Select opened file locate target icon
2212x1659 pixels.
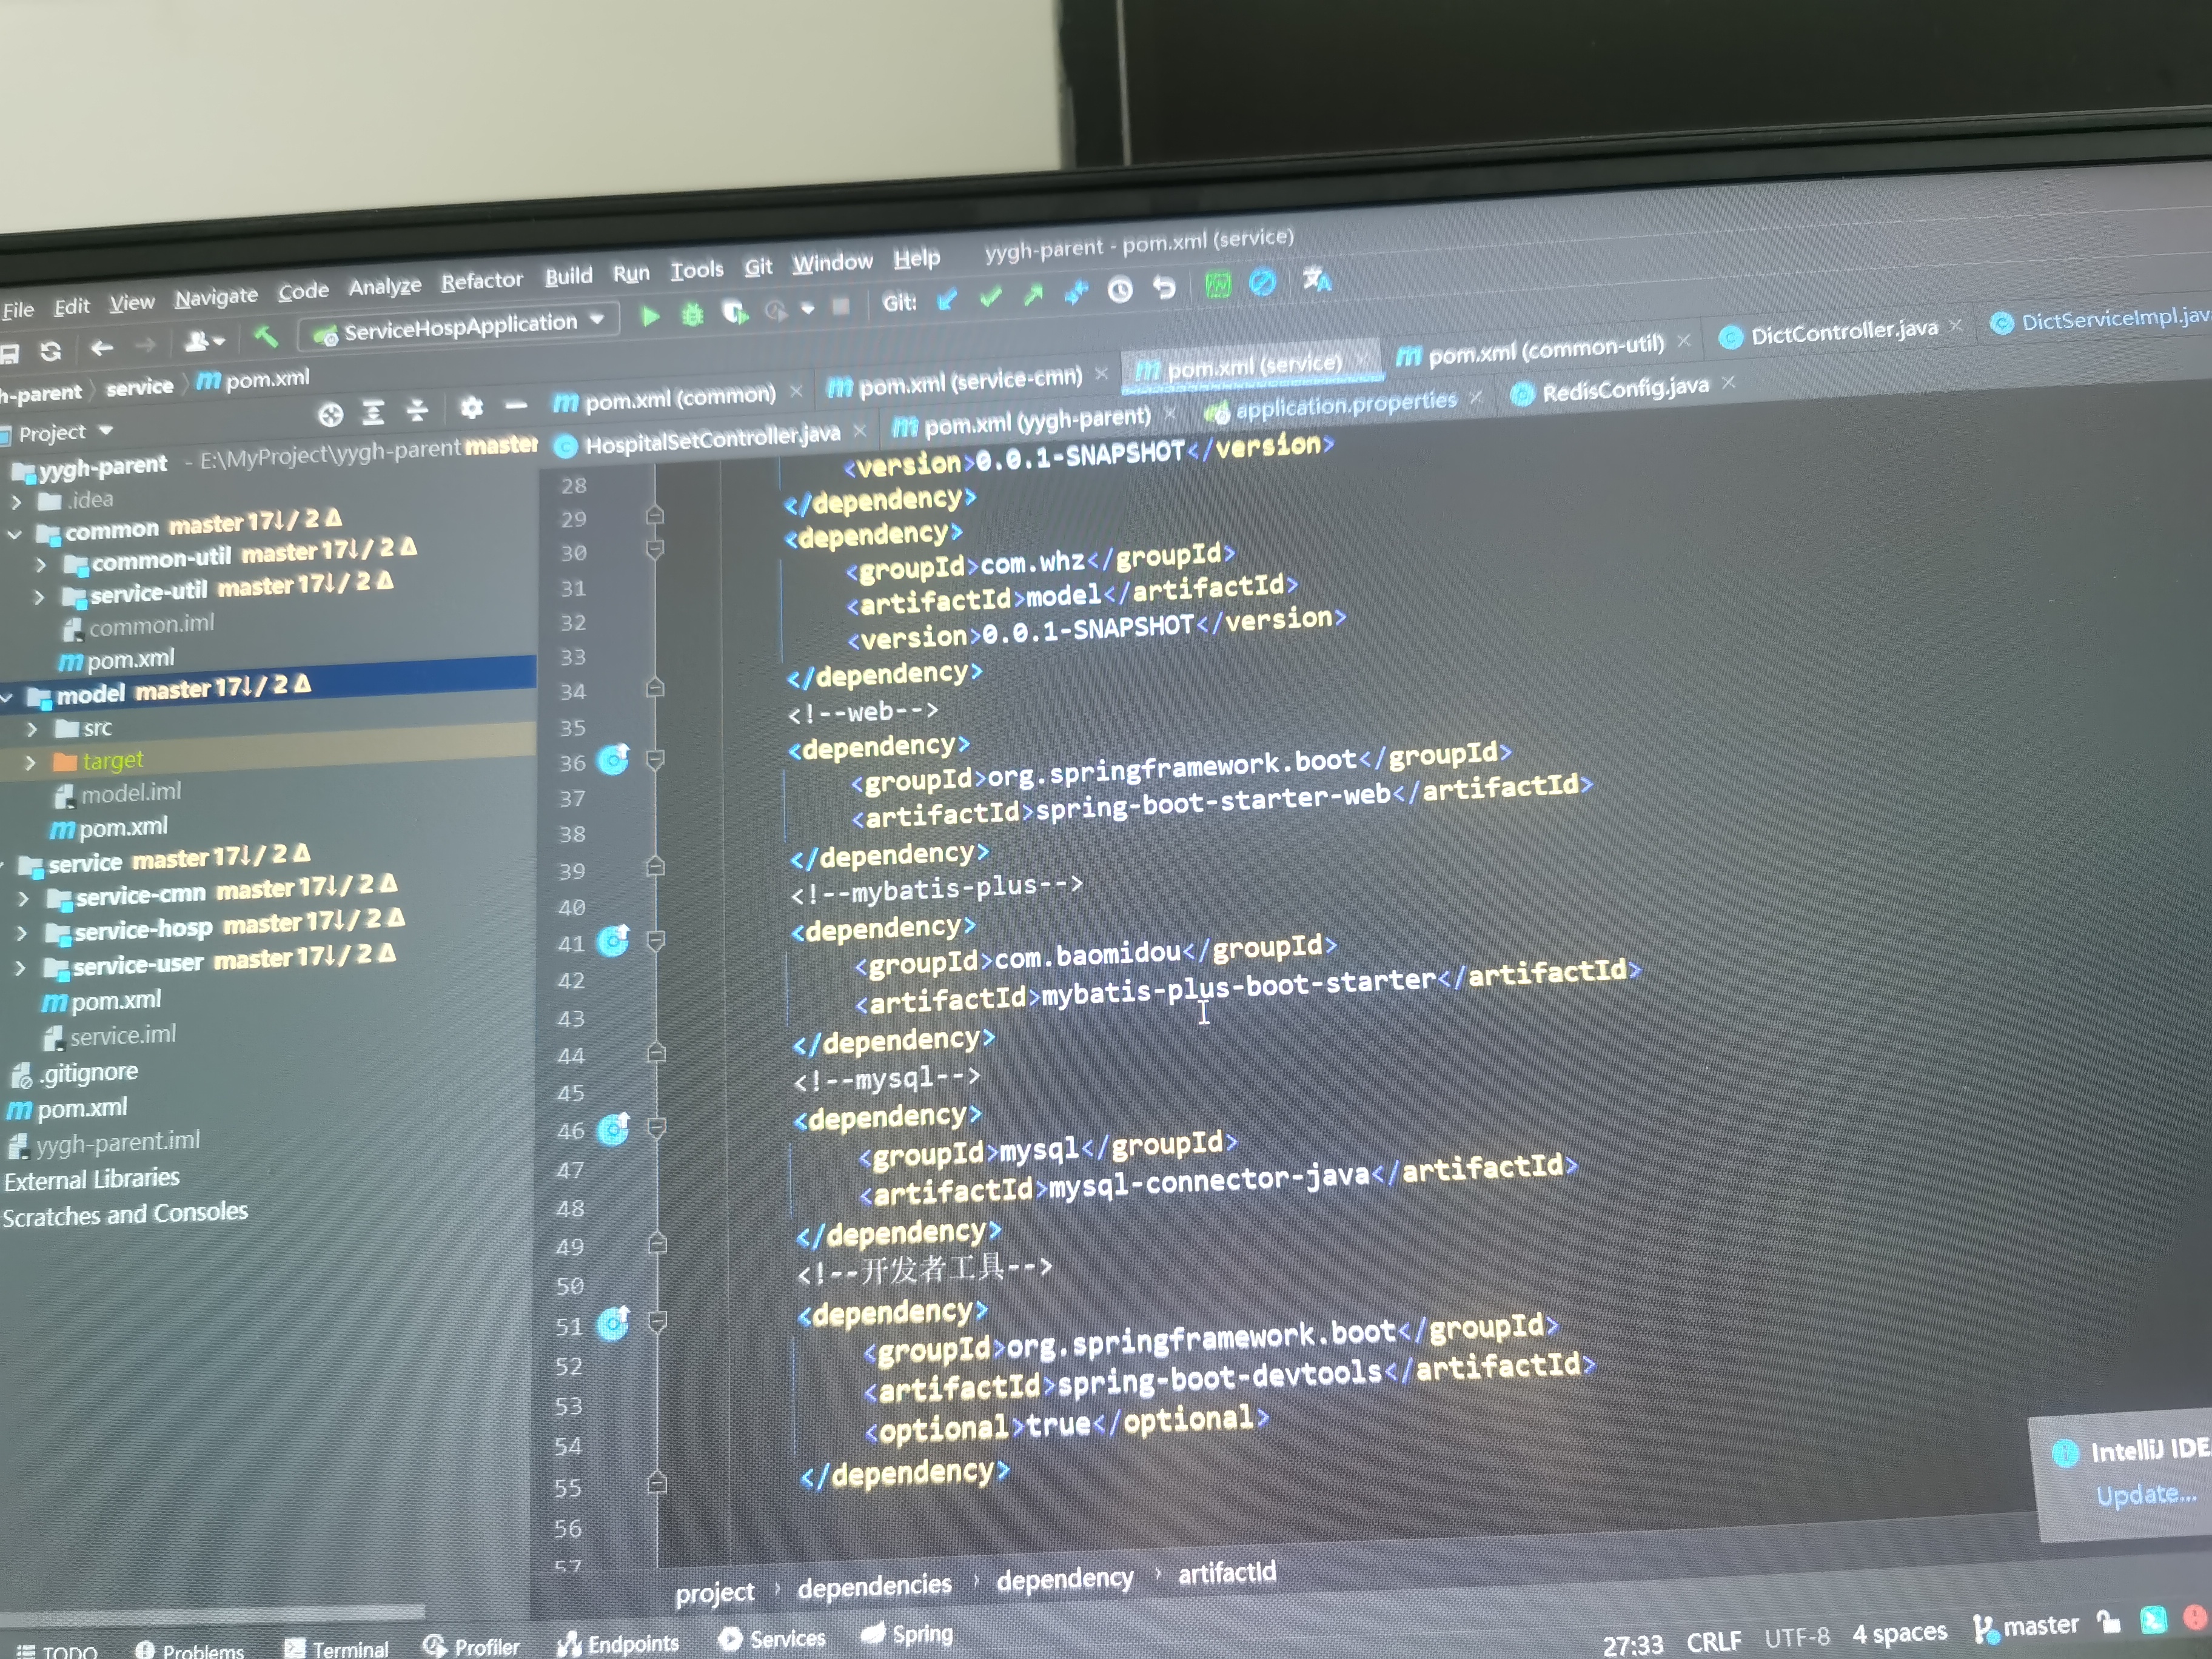[330, 413]
